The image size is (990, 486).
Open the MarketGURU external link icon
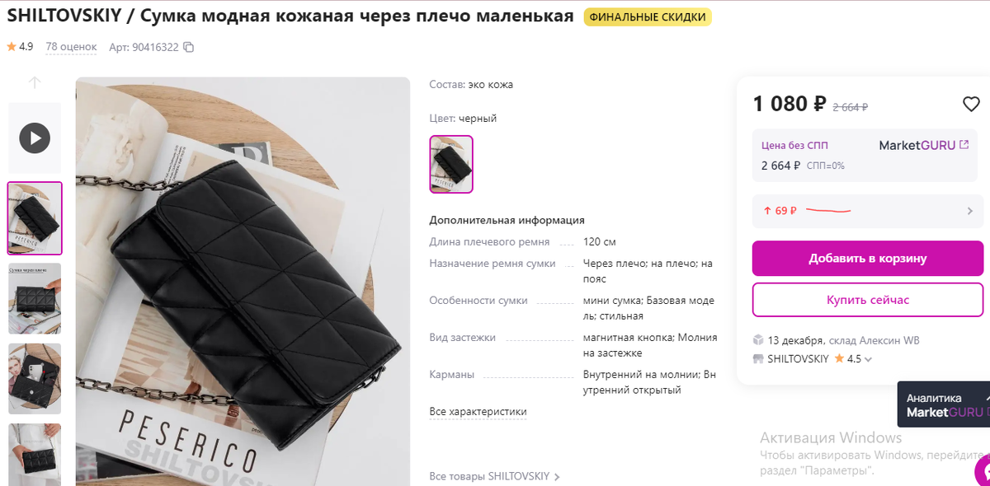(964, 145)
